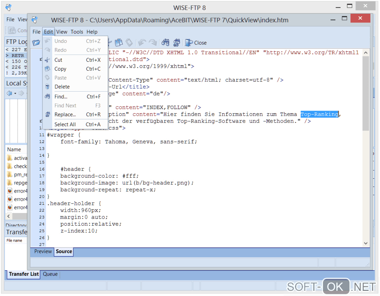Click the grayed Redo menu entry
Image resolution: width=380 pixels, height=296 pixels.
[75, 50]
